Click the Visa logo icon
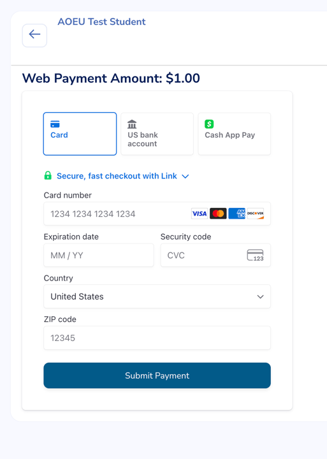This screenshot has height=459, width=327. pos(200,214)
